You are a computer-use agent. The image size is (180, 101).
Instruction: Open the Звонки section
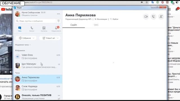[32, 29]
